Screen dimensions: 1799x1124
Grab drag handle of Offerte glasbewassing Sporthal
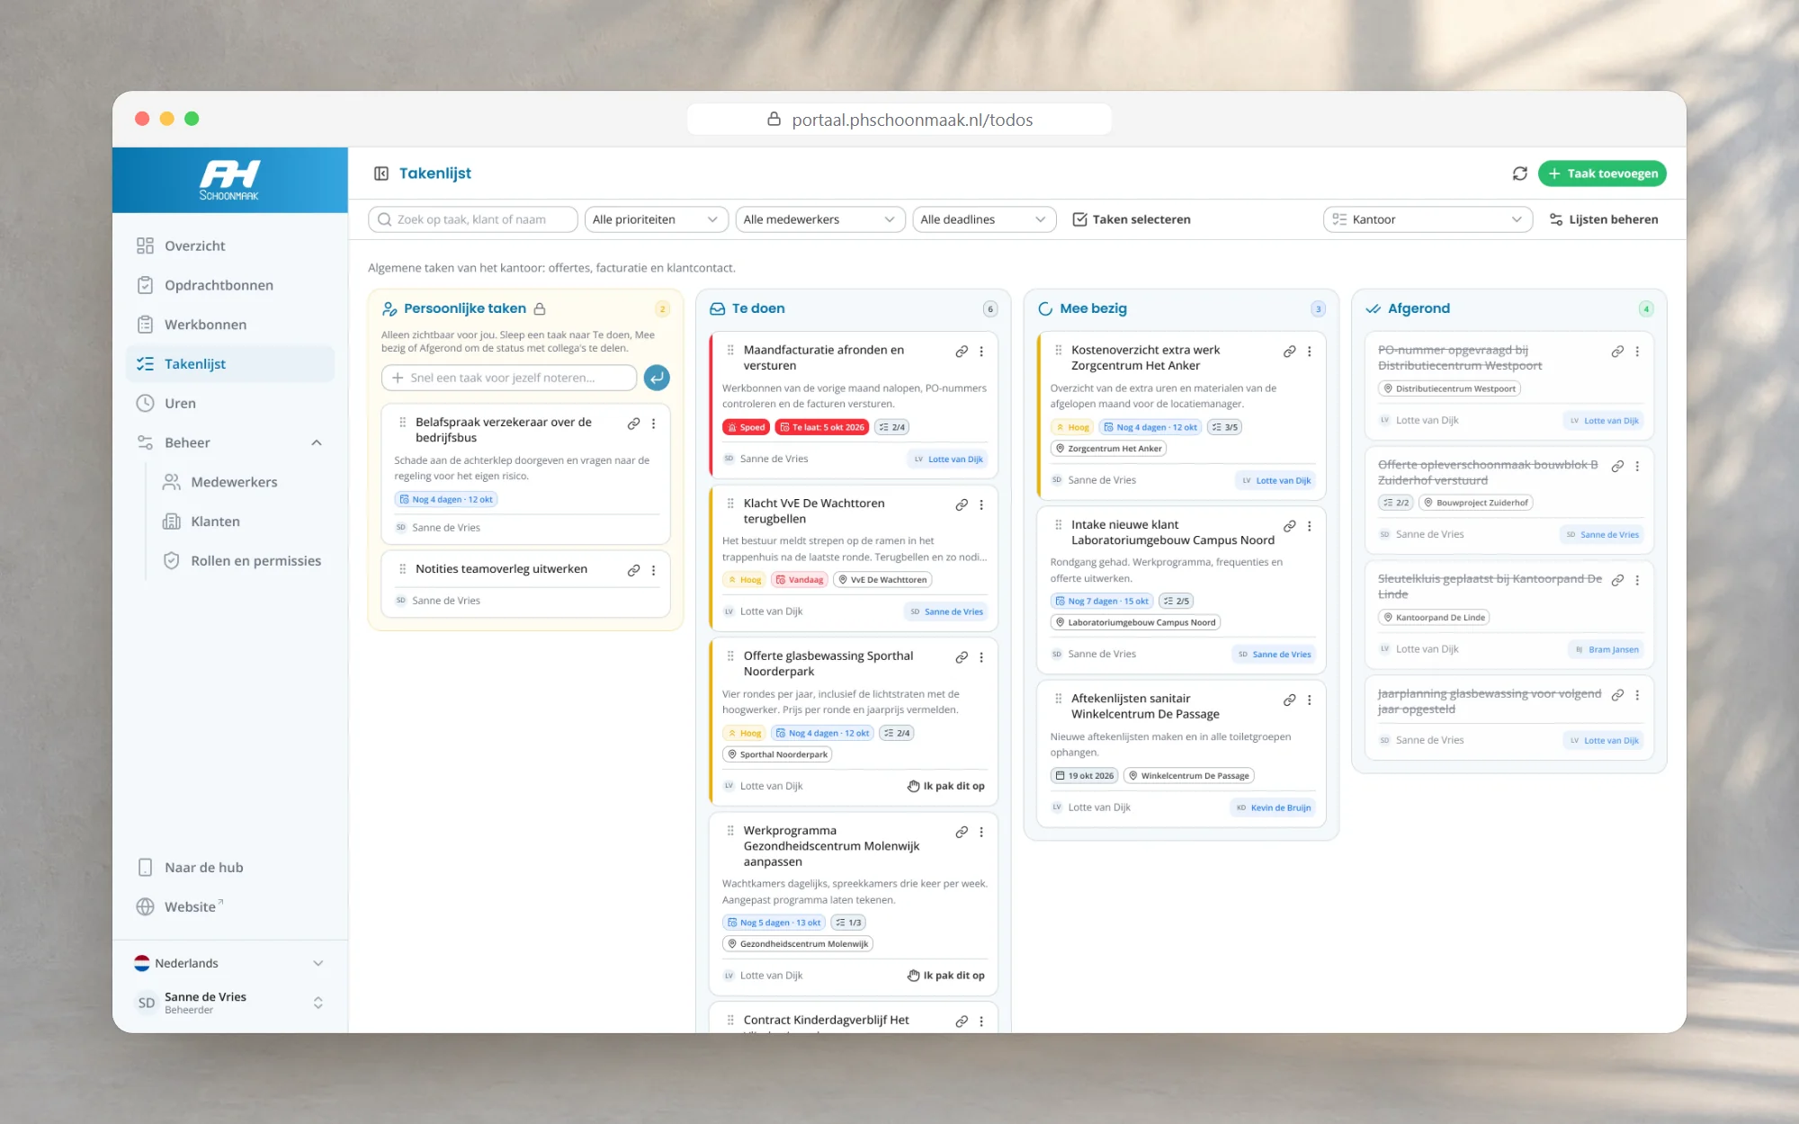[730, 656]
